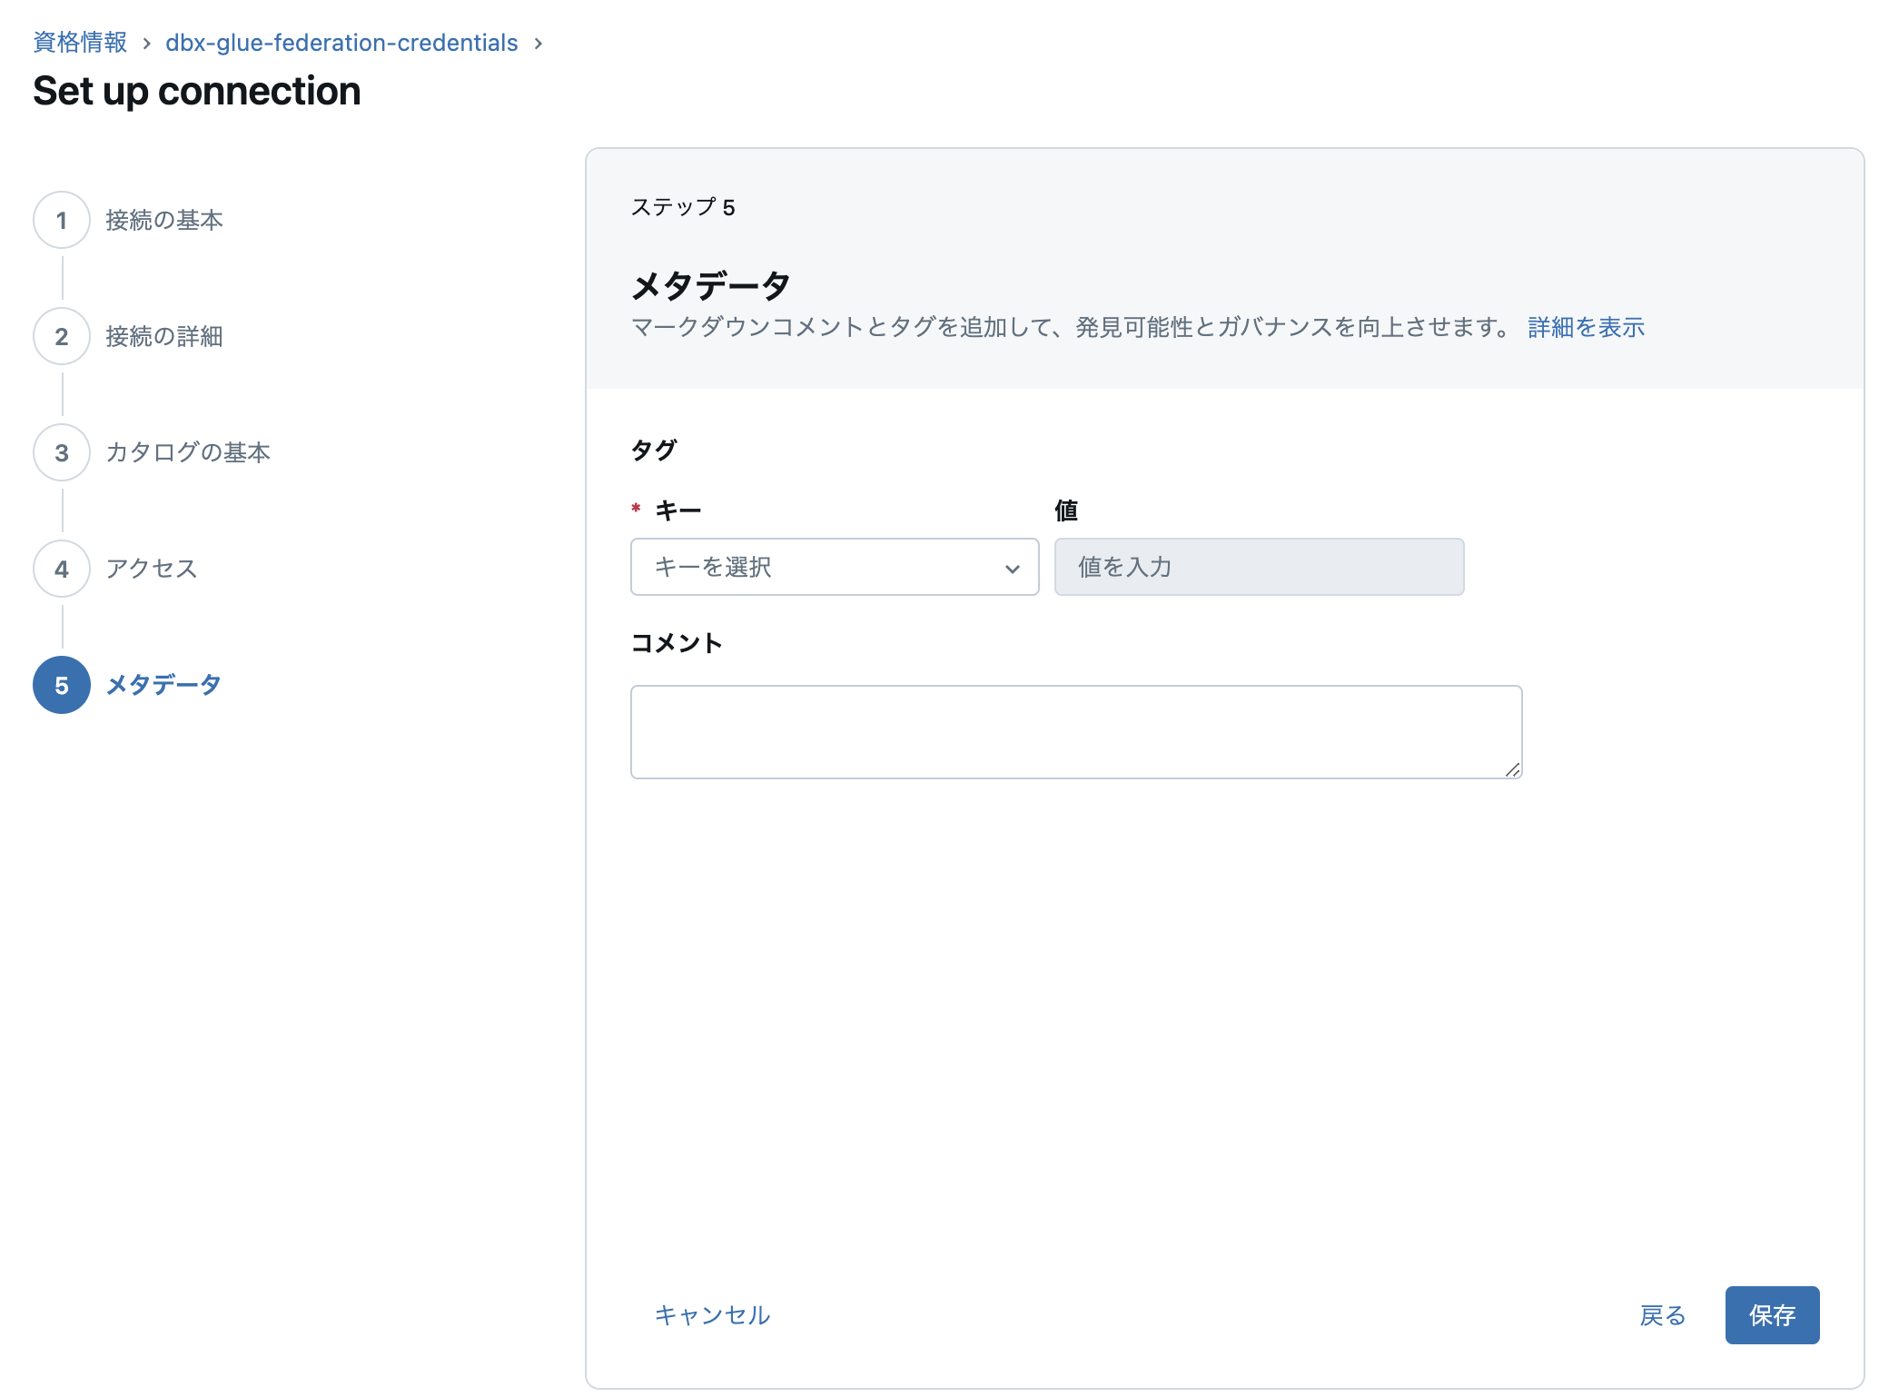Go to 接続の詳細 step
The width and height of the screenshot is (1889, 1397).
164,336
